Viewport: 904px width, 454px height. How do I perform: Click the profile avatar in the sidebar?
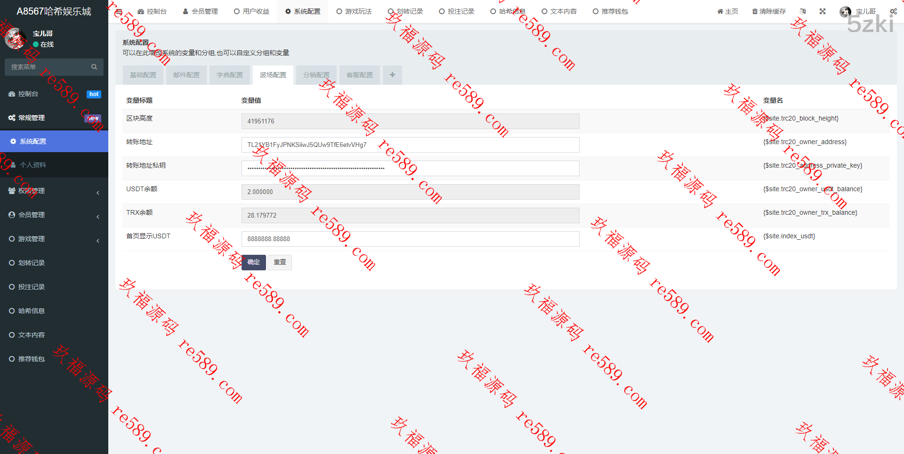(16, 39)
